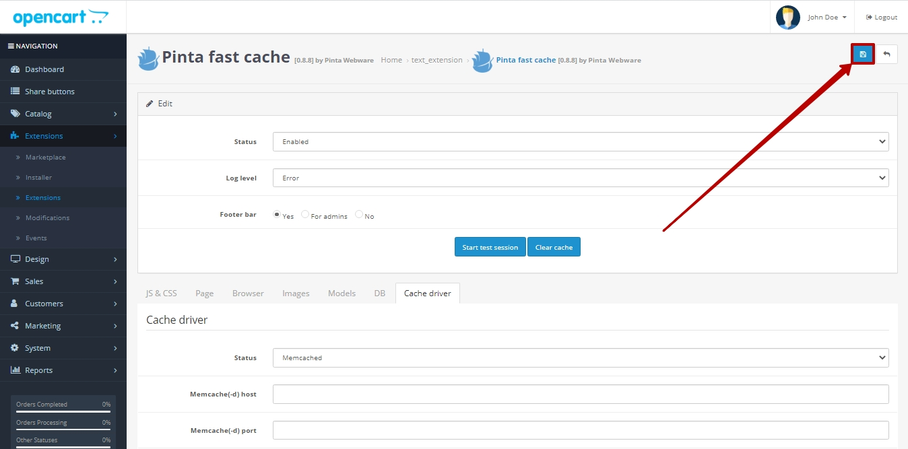
Task: Click the Orders Processing progress bar
Action: click(x=63, y=429)
